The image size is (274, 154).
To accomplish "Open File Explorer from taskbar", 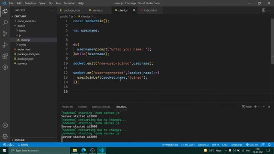I will 74,150.
